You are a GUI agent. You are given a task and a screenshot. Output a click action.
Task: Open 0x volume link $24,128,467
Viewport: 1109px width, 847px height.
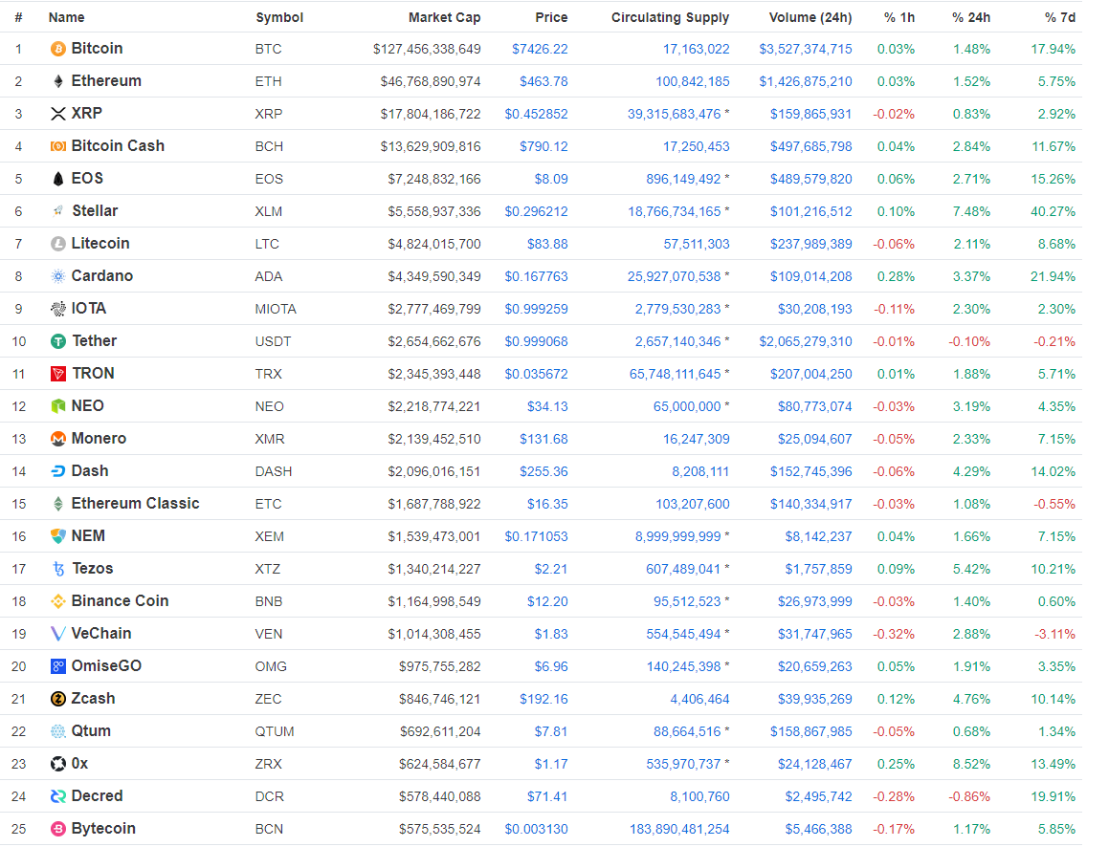(x=815, y=765)
